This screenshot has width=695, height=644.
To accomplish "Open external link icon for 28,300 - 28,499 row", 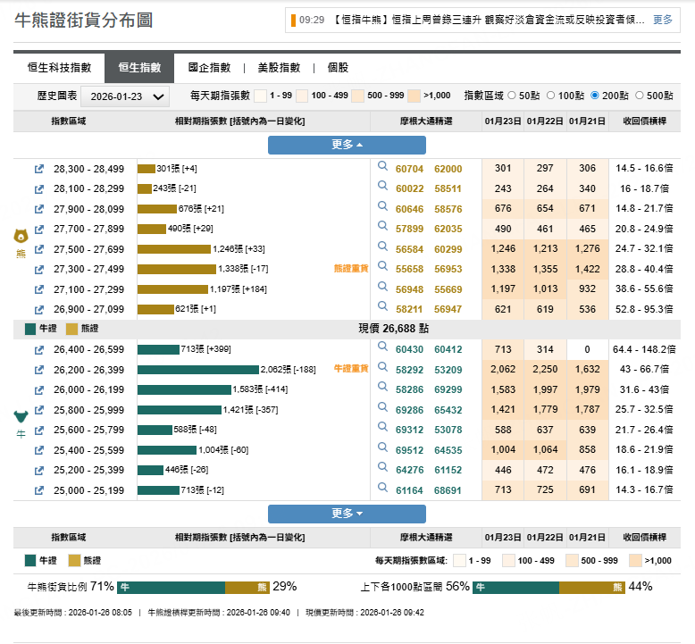I will pos(38,169).
